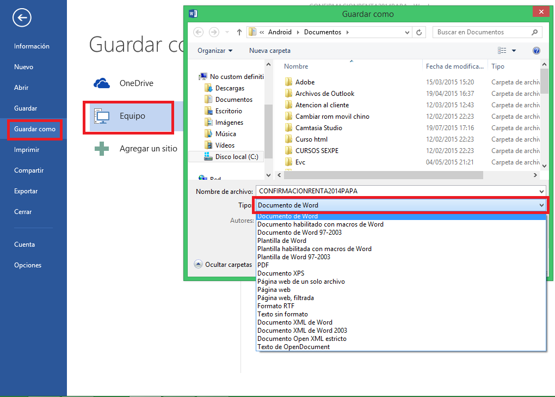Viewport: 555px width, 397px height.
Task: Select the Equipo computer icon
Action: pyautogui.click(x=102, y=116)
